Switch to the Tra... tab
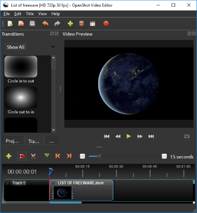 point(34,141)
